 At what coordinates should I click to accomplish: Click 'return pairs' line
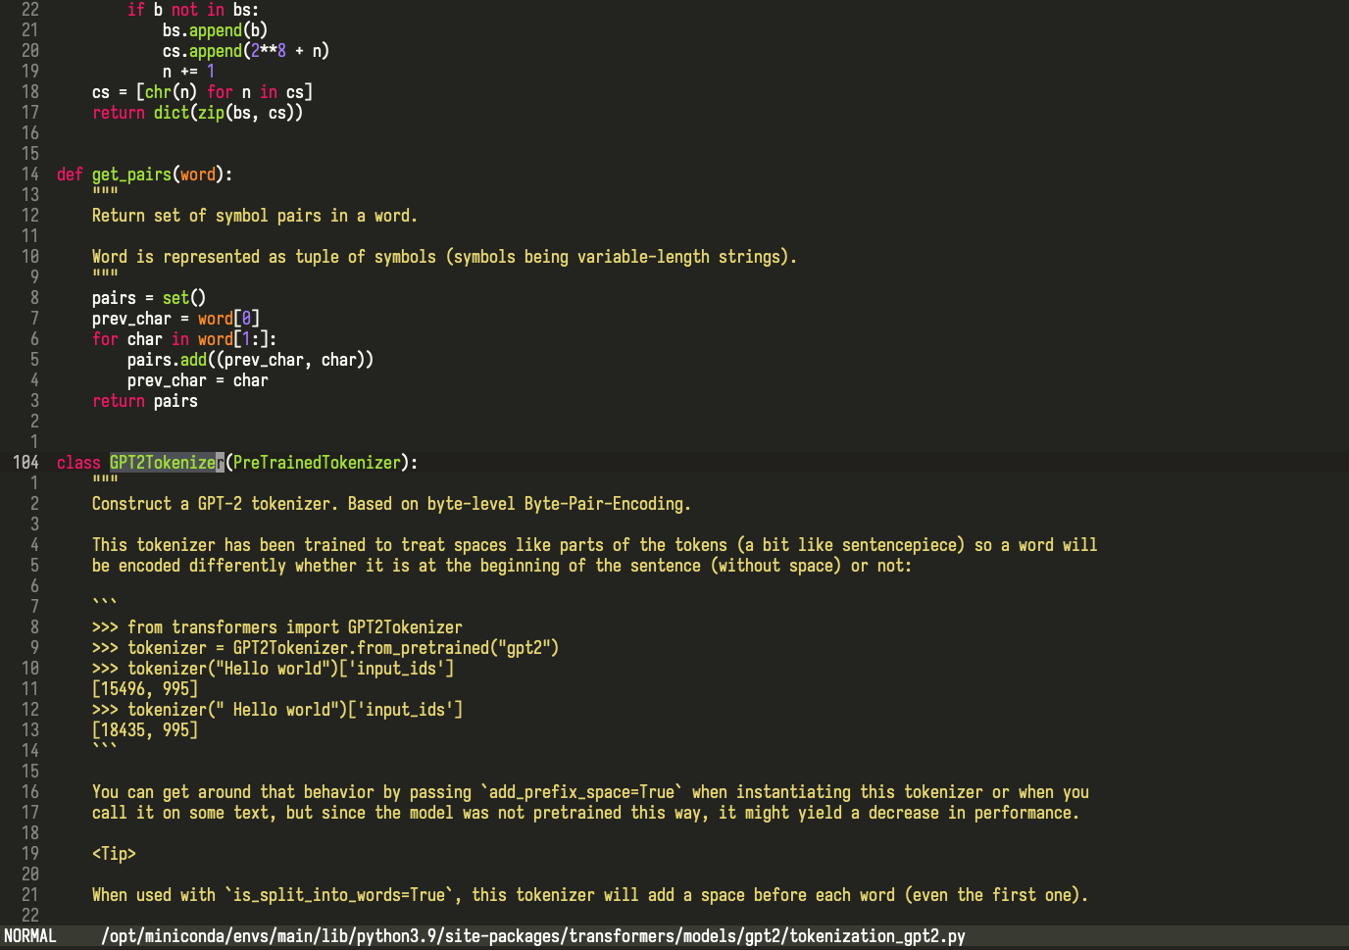(145, 401)
